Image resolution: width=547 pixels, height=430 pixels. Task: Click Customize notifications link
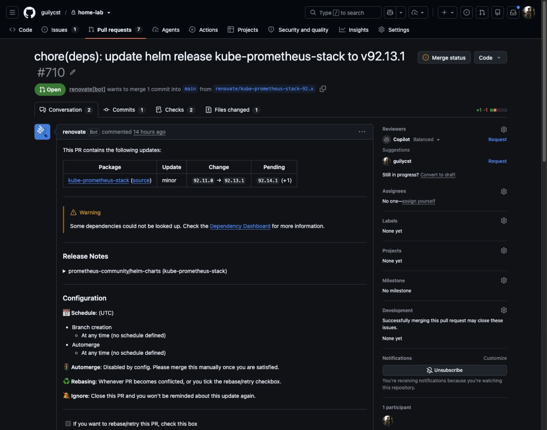(495, 358)
